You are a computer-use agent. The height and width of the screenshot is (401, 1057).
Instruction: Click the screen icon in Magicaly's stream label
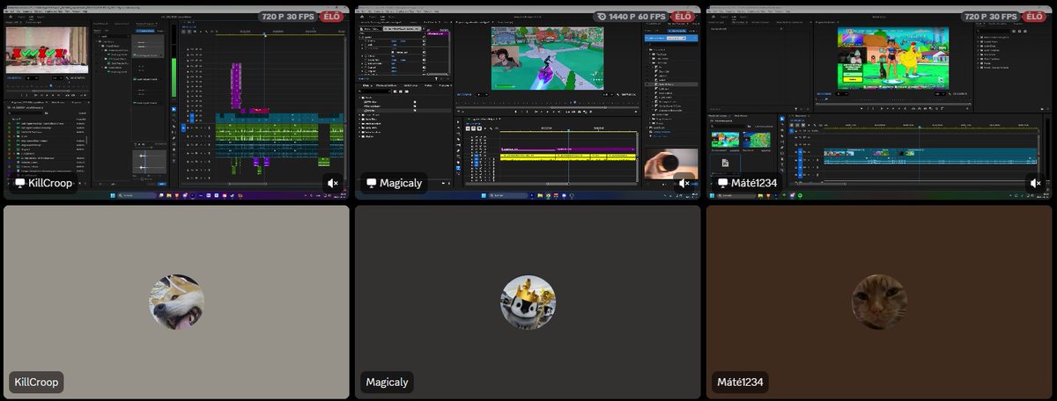372,183
